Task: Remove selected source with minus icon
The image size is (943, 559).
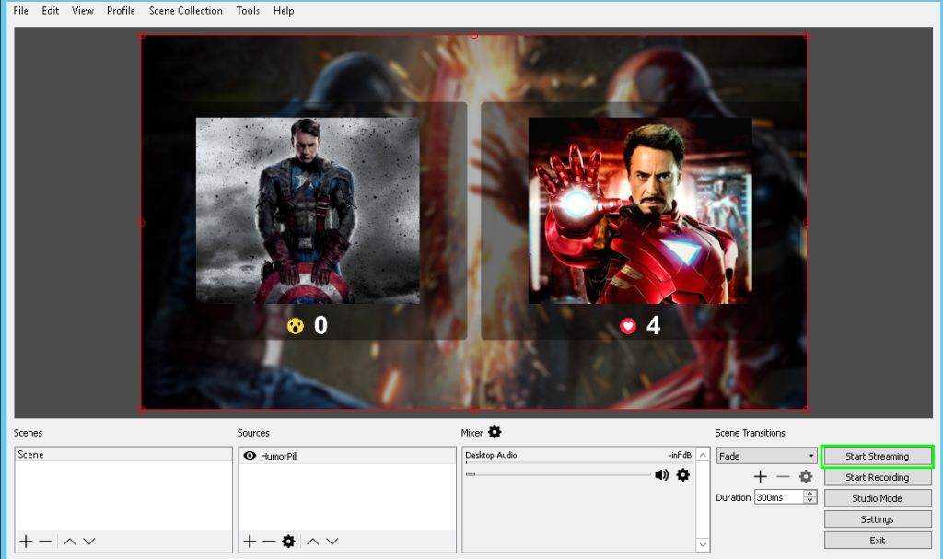Action: 269,542
